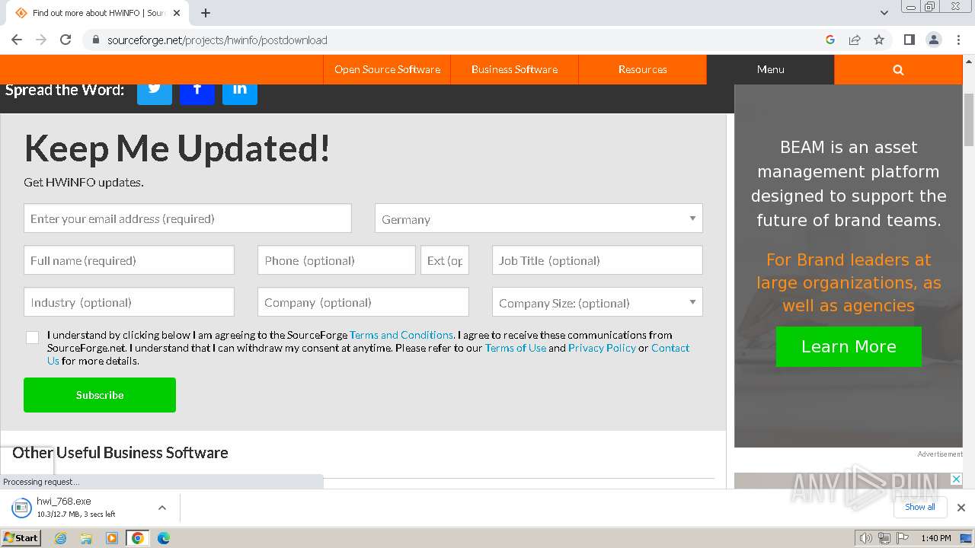This screenshot has height=548, width=975.
Task: Open File Explorer from taskbar
Action: coord(86,538)
